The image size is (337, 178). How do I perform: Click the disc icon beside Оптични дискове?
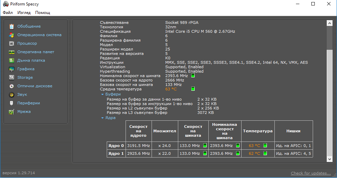tap(12, 86)
